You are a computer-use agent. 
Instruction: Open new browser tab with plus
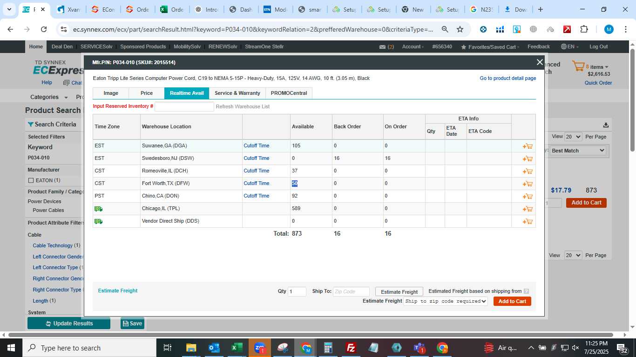click(541, 9)
